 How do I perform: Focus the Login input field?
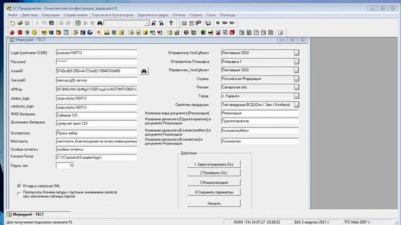[x=96, y=52]
